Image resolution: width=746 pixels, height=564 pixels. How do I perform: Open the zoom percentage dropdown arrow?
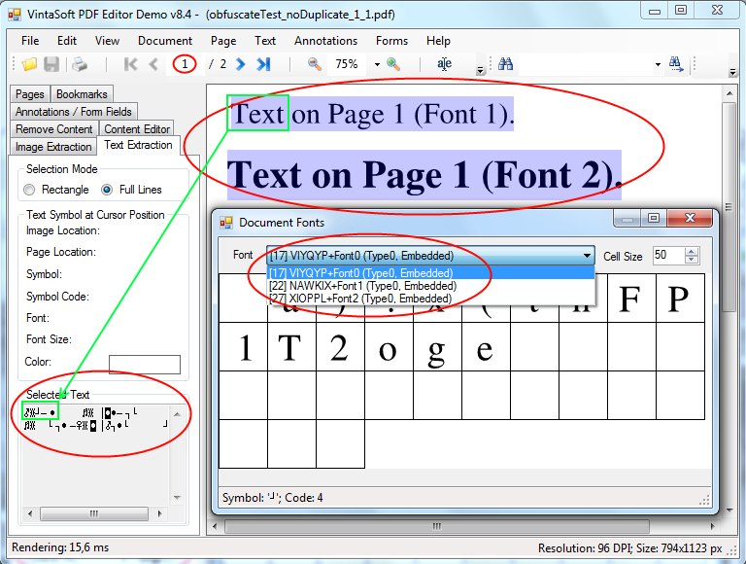(377, 64)
